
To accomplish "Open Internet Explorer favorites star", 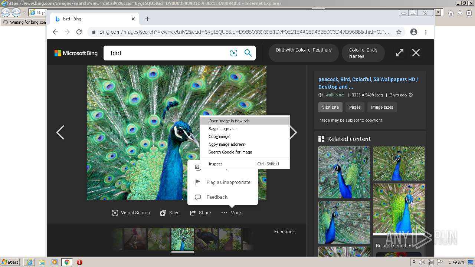I will [460, 13].
